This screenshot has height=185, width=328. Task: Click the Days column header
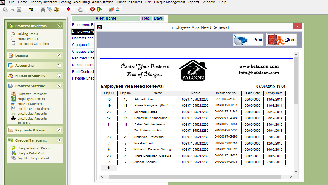158,18
